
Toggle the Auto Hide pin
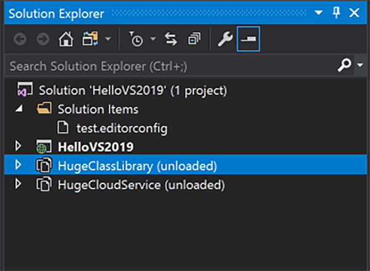tap(336, 12)
